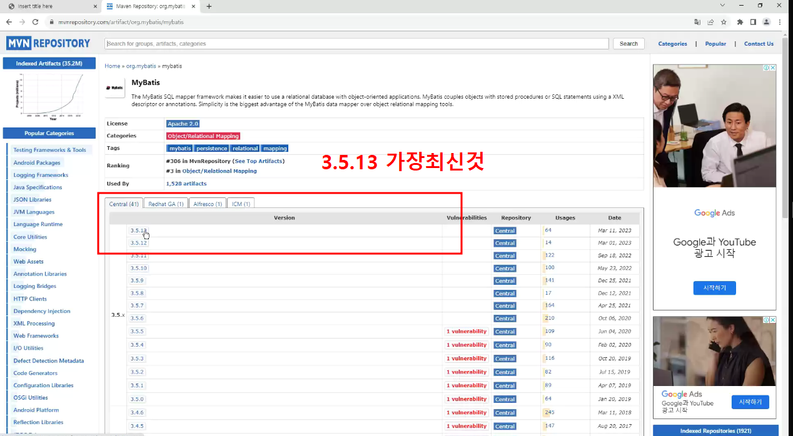Open the Categories header link
This screenshot has width=793, height=436.
(x=672, y=44)
